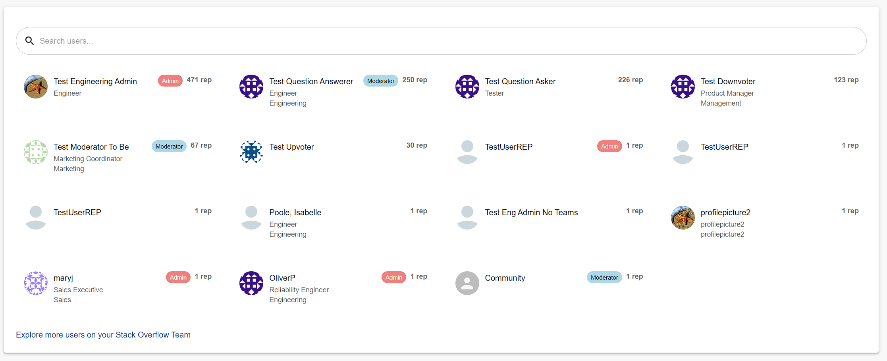This screenshot has width=887, height=361.
Task: Click the Community user avatar
Action: (467, 283)
